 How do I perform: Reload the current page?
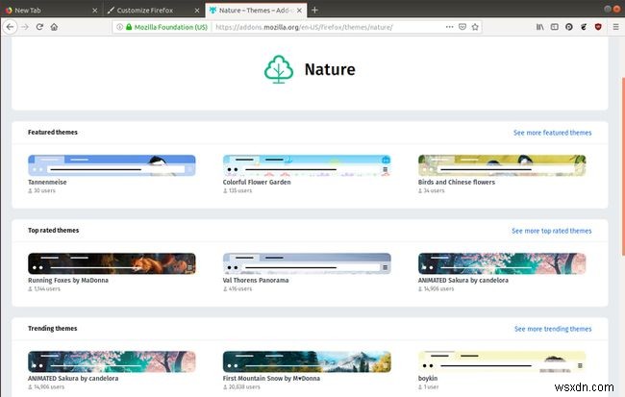39,27
